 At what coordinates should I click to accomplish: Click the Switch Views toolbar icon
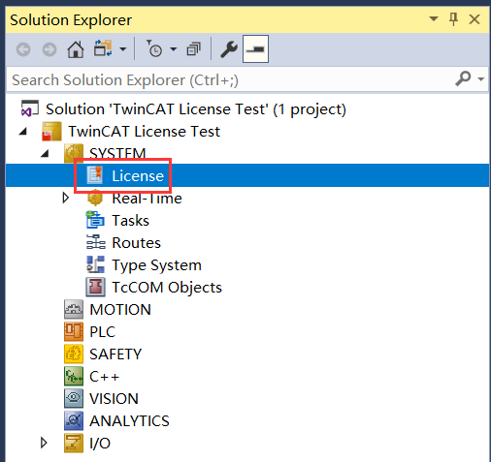click(103, 48)
